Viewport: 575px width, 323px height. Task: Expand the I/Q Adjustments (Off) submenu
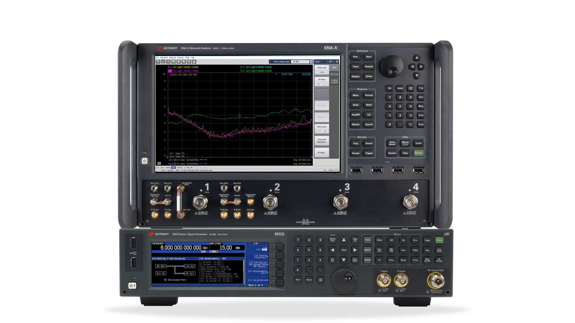(x=259, y=272)
